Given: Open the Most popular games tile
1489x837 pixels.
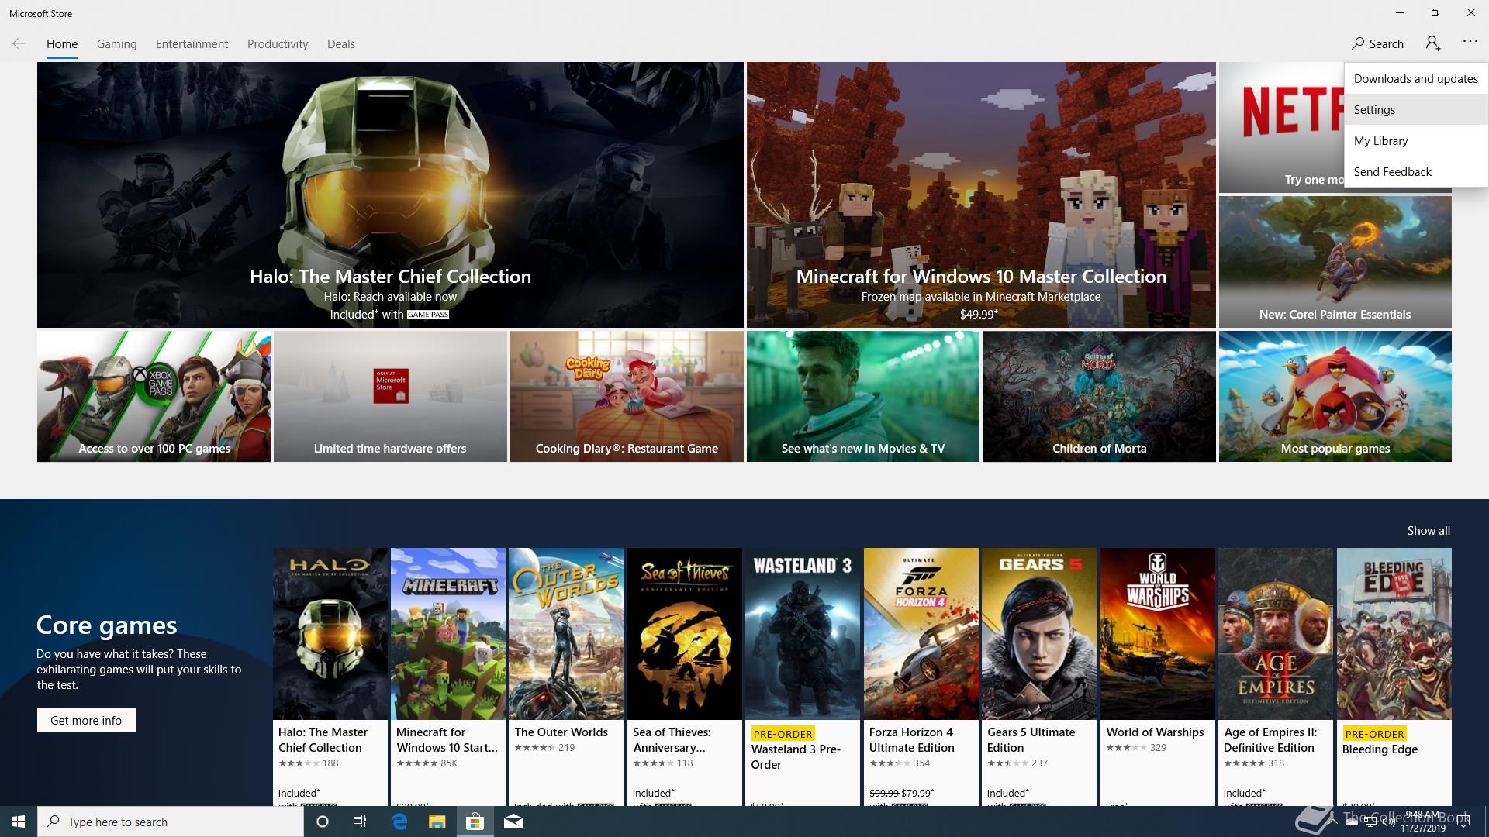Looking at the screenshot, I should (1335, 396).
